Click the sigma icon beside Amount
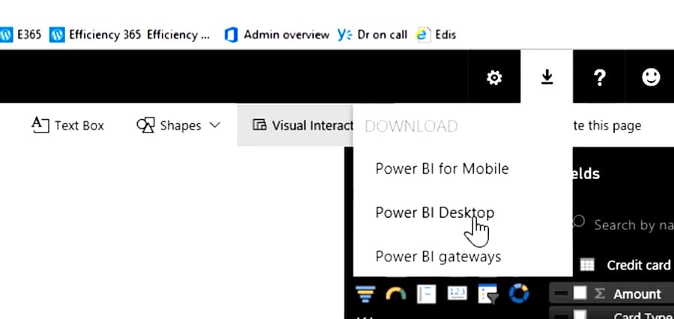The height and width of the screenshot is (319, 674). [599, 294]
